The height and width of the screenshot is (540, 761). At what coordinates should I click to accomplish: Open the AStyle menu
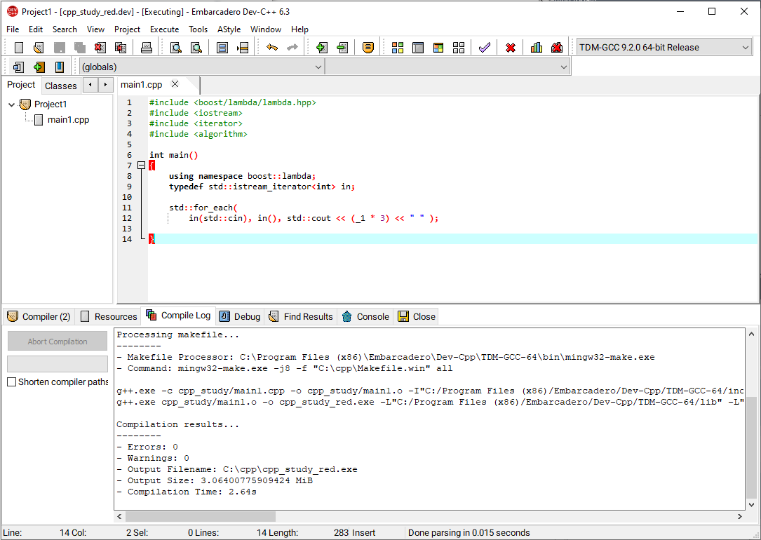(x=229, y=29)
